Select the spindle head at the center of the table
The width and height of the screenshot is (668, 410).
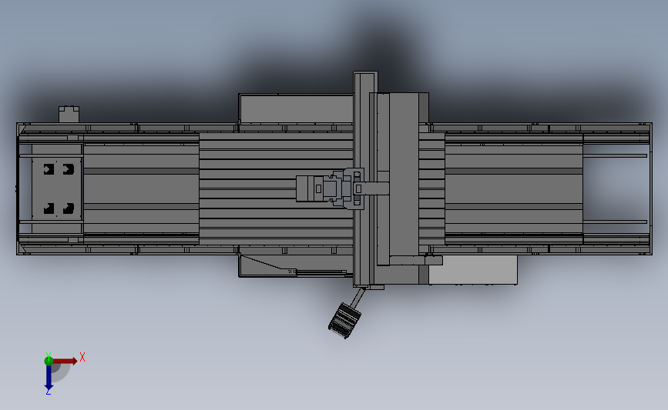(331, 188)
